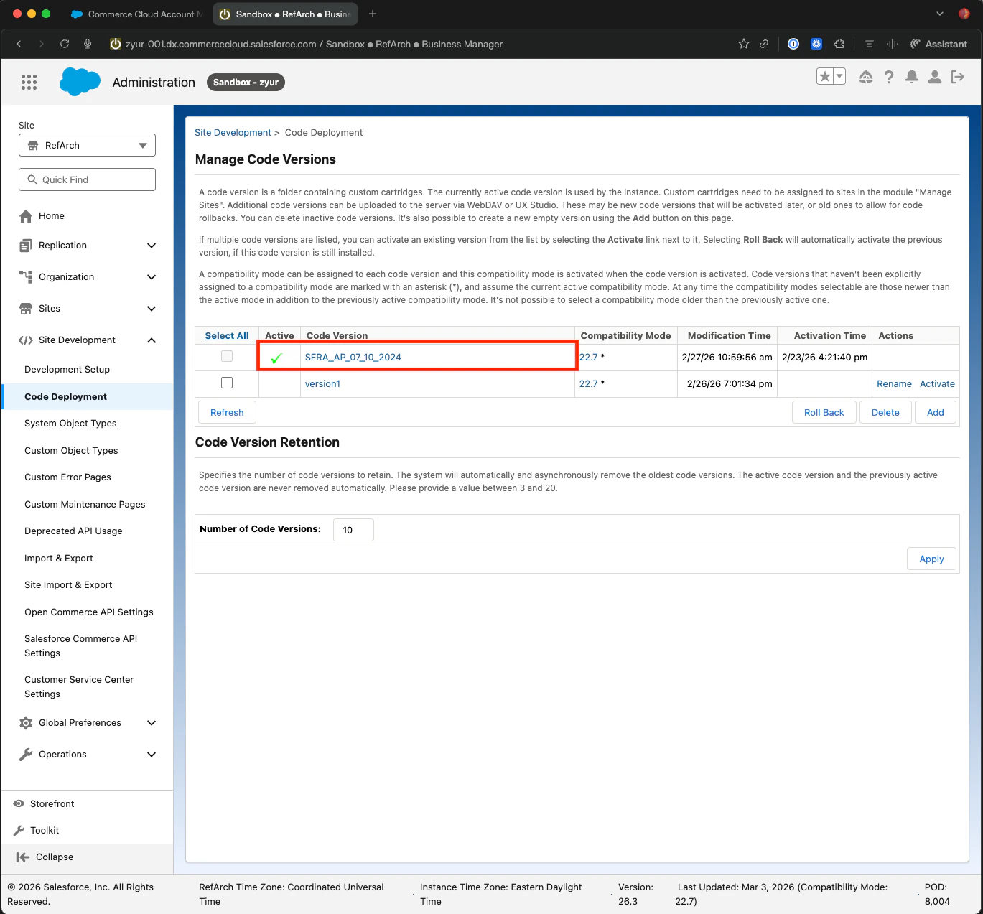
Task: Click the Number of Code Versions field
Action: click(353, 530)
